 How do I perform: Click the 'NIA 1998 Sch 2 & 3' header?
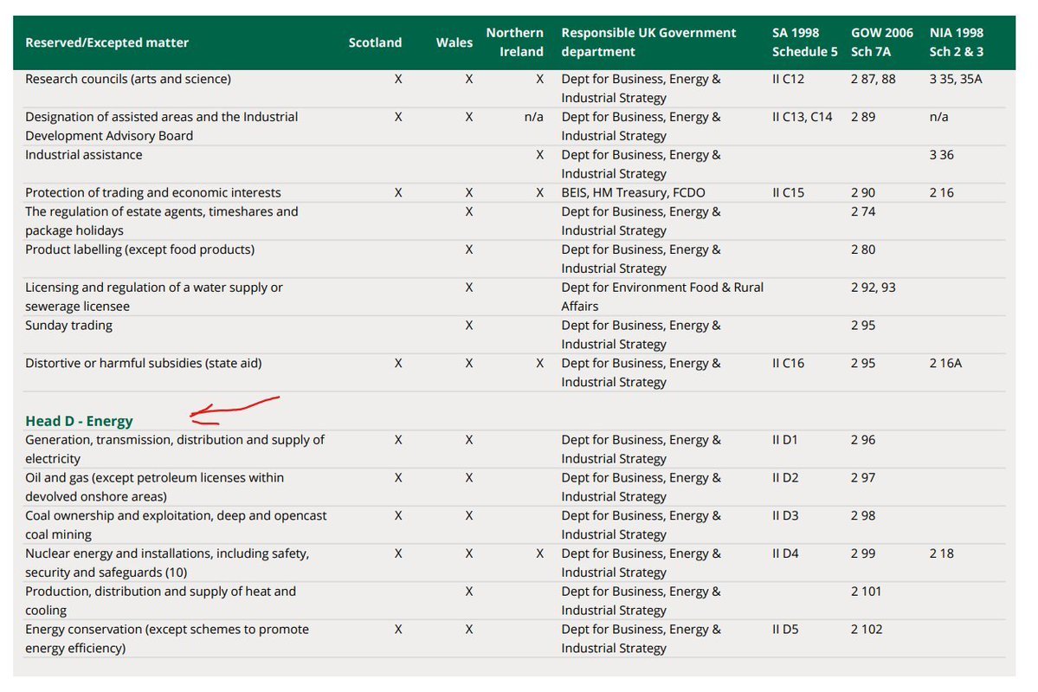tap(956, 42)
